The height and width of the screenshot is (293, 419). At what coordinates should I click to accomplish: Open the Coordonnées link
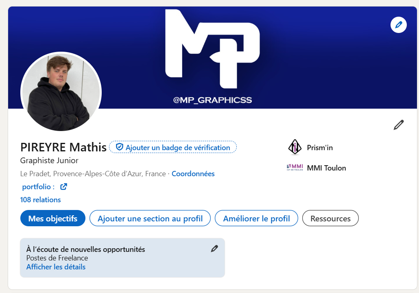pyautogui.click(x=193, y=173)
